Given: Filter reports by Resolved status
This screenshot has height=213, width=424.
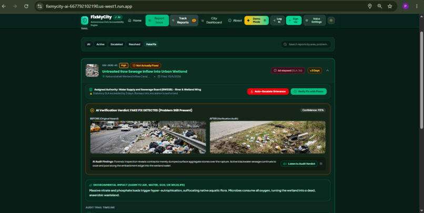Looking at the screenshot, I should (x=134, y=44).
